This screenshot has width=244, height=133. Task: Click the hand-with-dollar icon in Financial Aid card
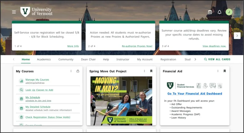pyautogui.click(x=205, y=86)
